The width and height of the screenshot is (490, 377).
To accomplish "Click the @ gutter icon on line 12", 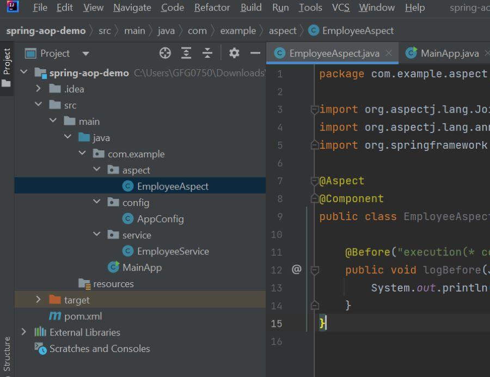I will click(297, 269).
